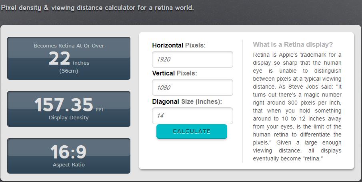Click the (56cm) distance conversion text
Viewport: 362px width, 182px height.
(x=69, y=71)
